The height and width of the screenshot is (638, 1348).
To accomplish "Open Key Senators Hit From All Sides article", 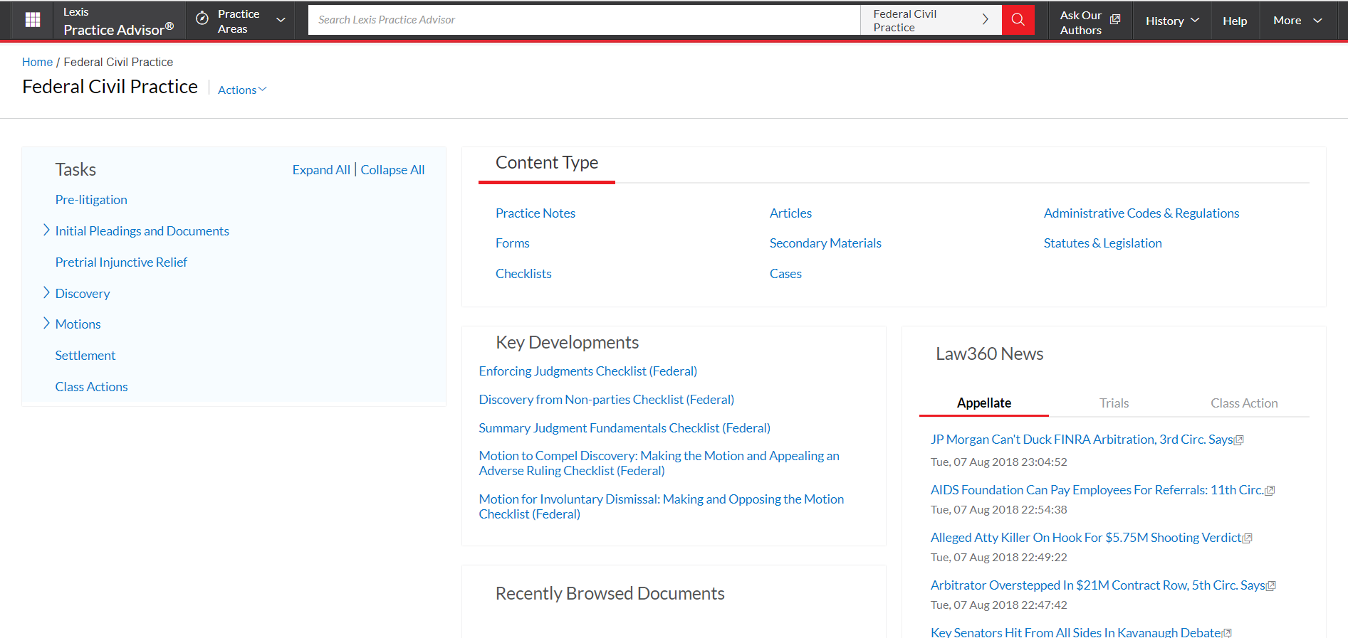I will click(1075, 632).
